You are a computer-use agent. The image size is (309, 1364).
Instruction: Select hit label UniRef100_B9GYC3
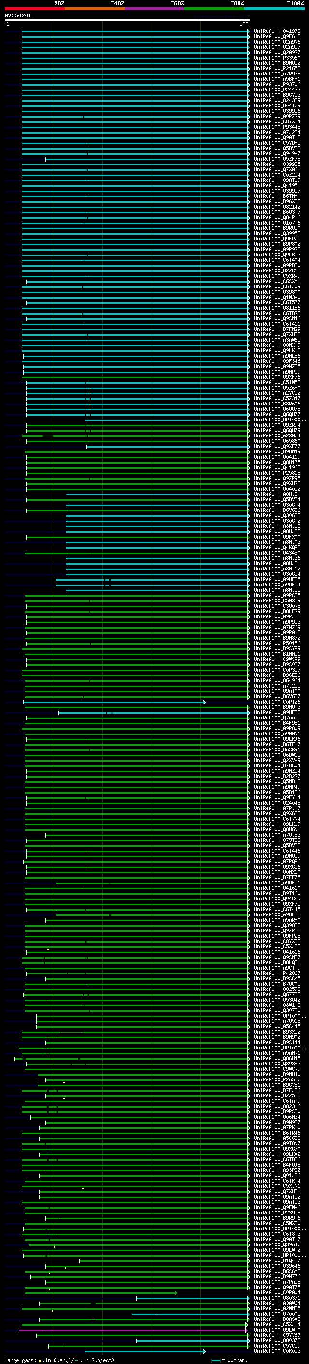tap(277, 95)
